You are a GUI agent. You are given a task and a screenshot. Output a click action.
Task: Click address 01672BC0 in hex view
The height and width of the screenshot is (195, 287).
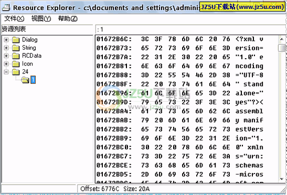114,147
